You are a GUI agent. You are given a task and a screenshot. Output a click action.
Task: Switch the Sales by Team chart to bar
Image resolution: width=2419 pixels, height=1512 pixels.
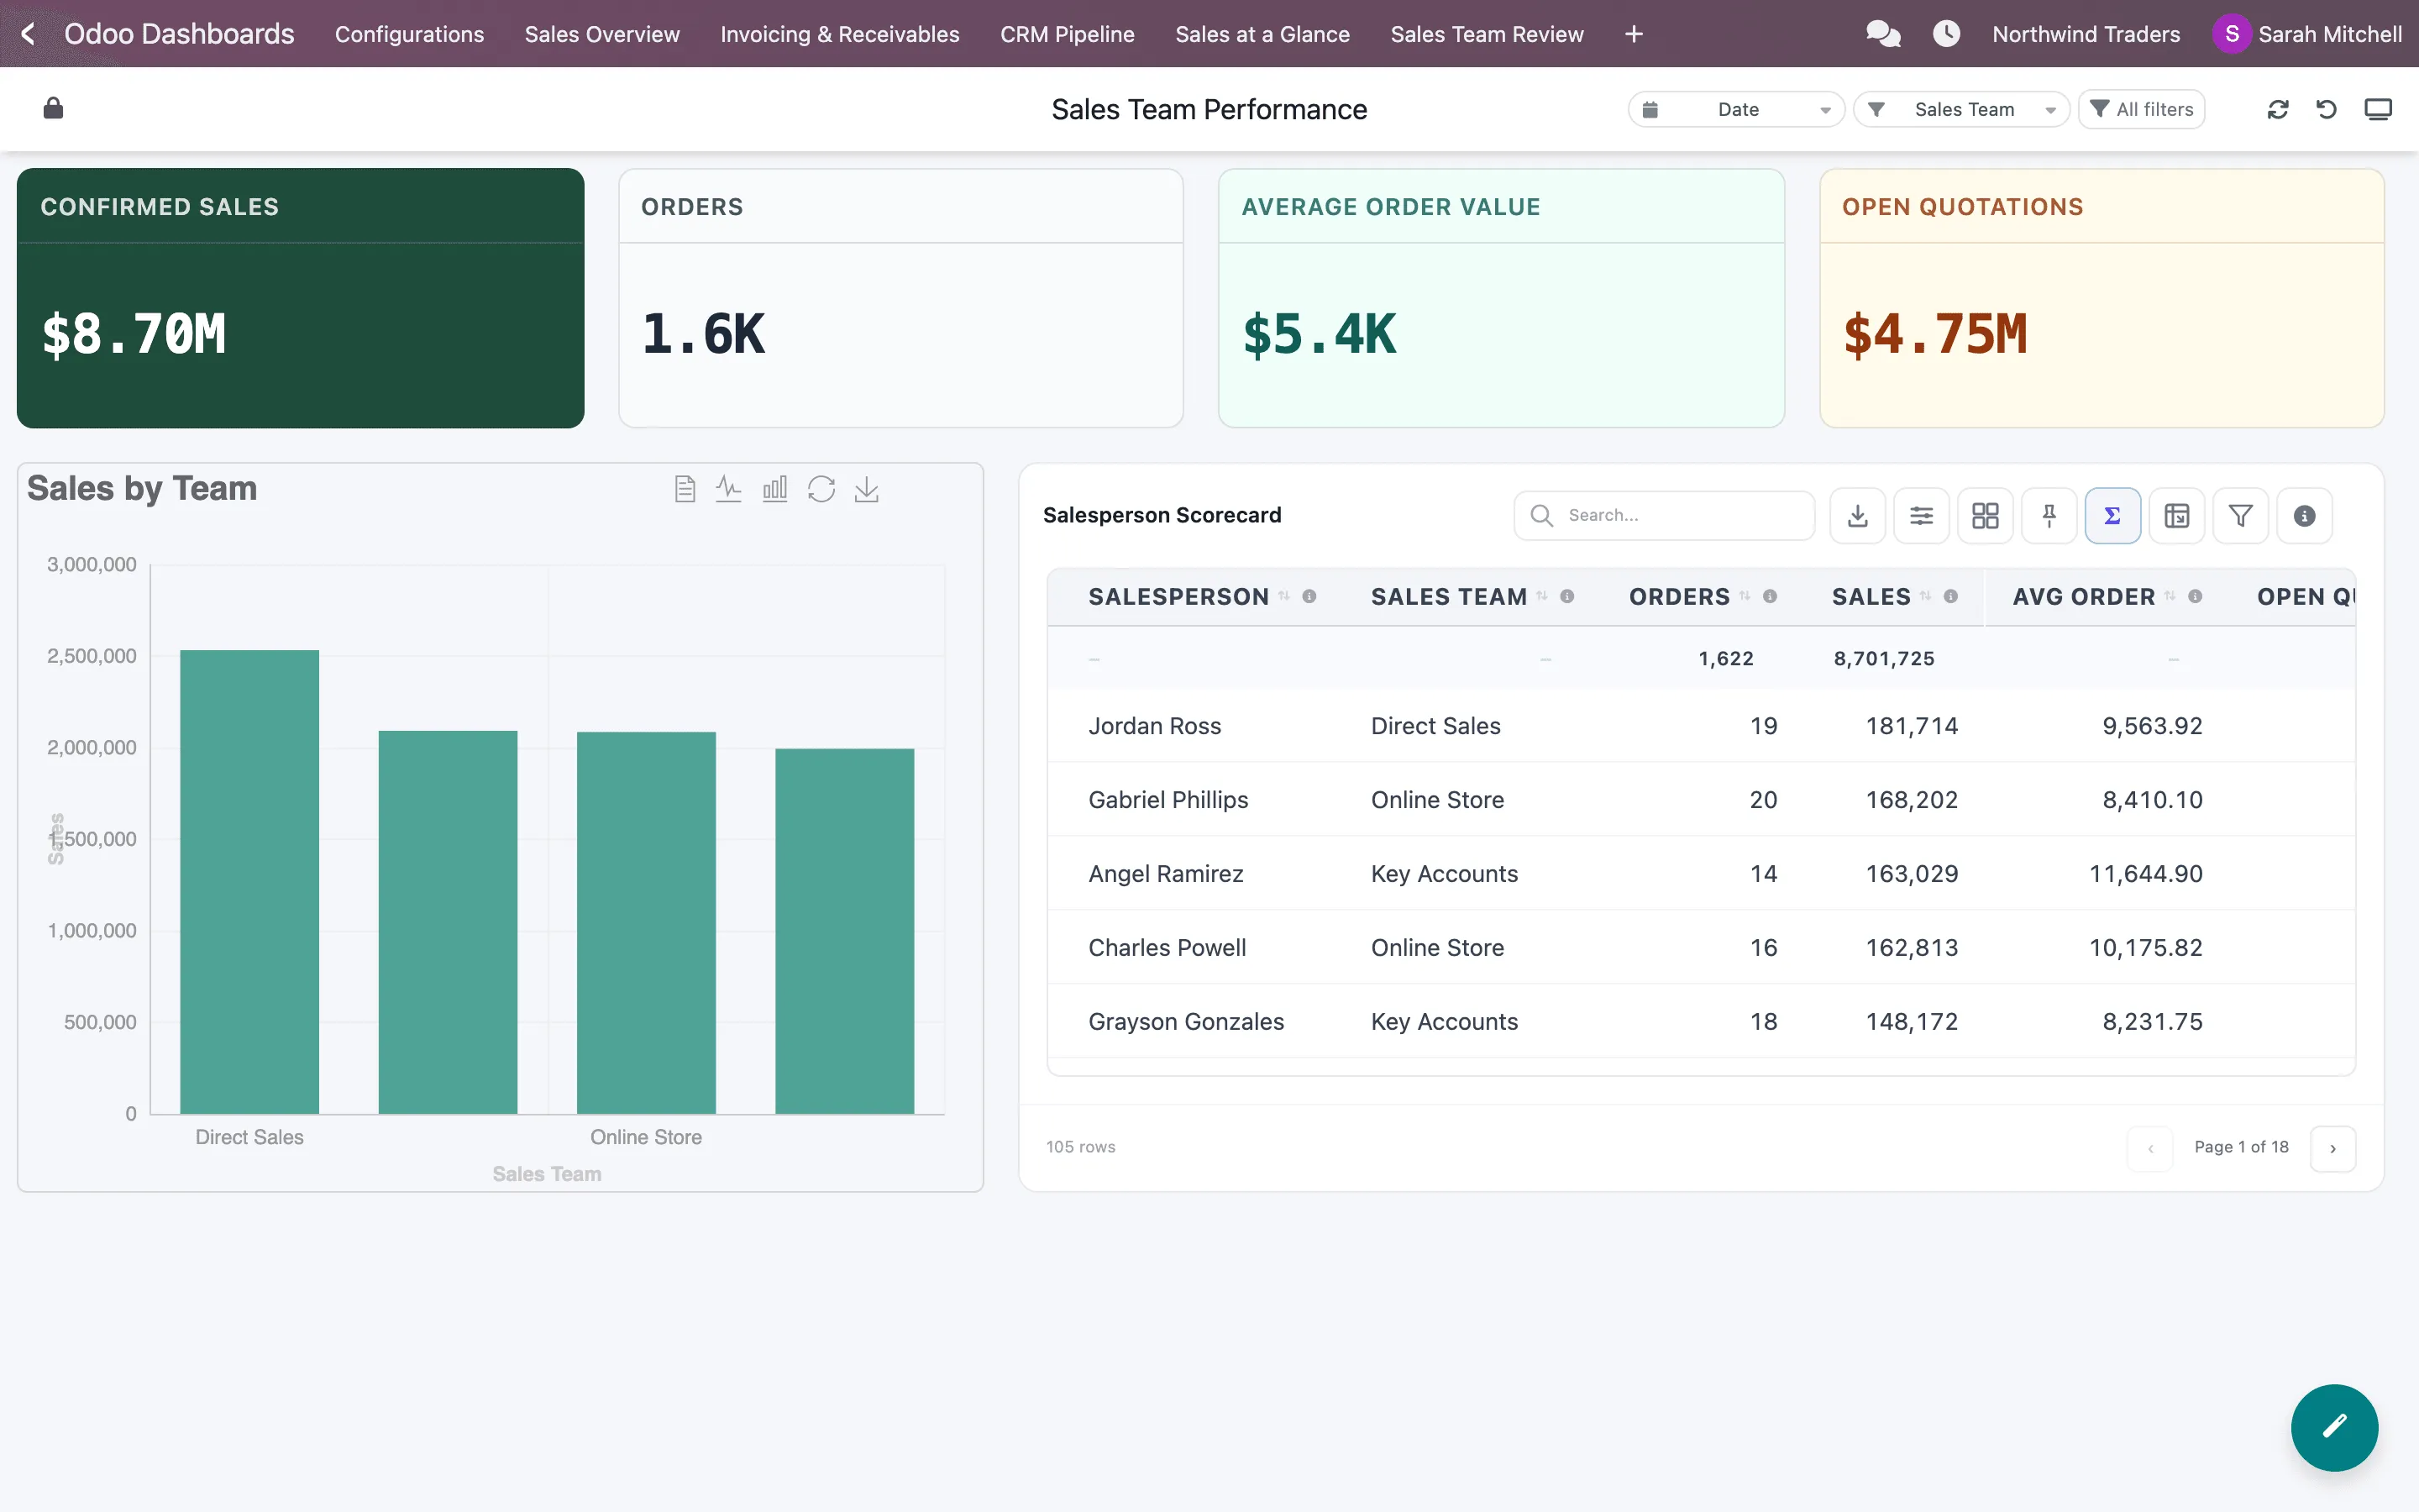(x=774, y=489)
